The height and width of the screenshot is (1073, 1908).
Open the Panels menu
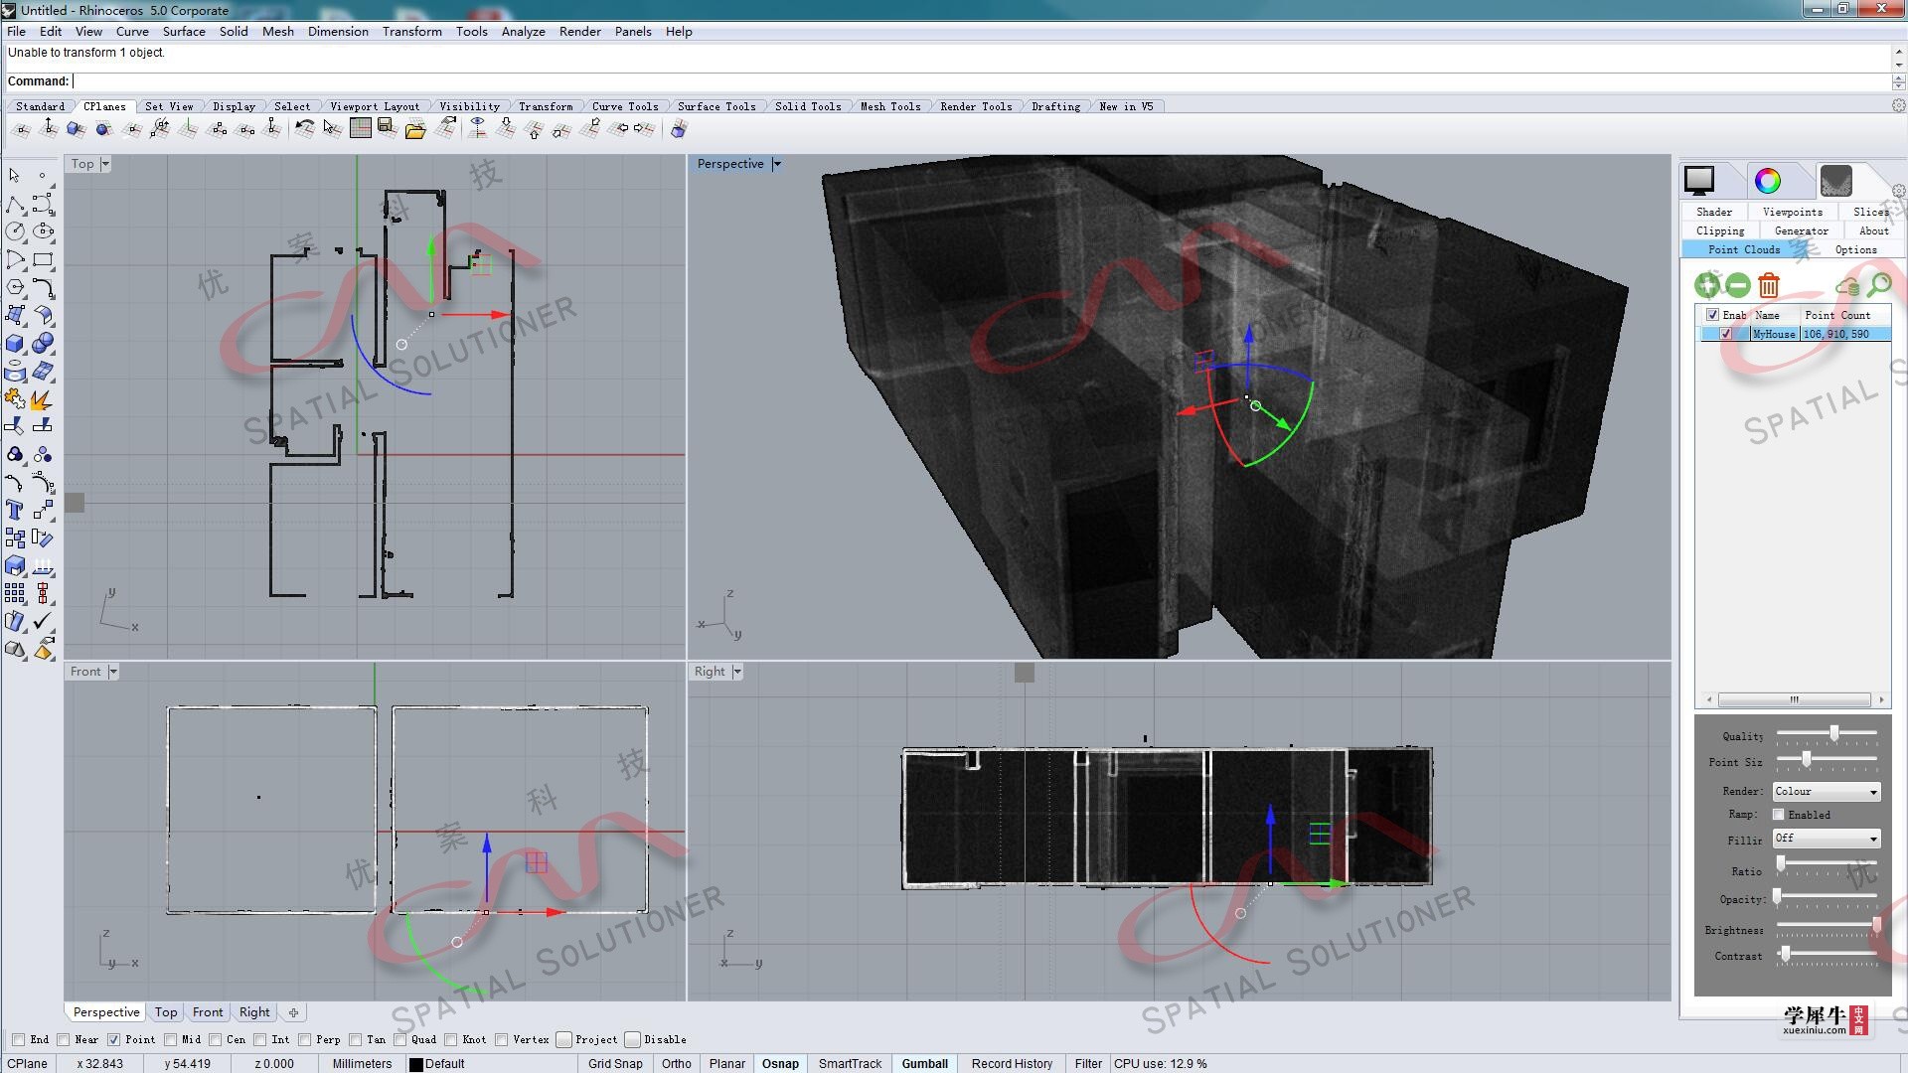coord(633,32)
